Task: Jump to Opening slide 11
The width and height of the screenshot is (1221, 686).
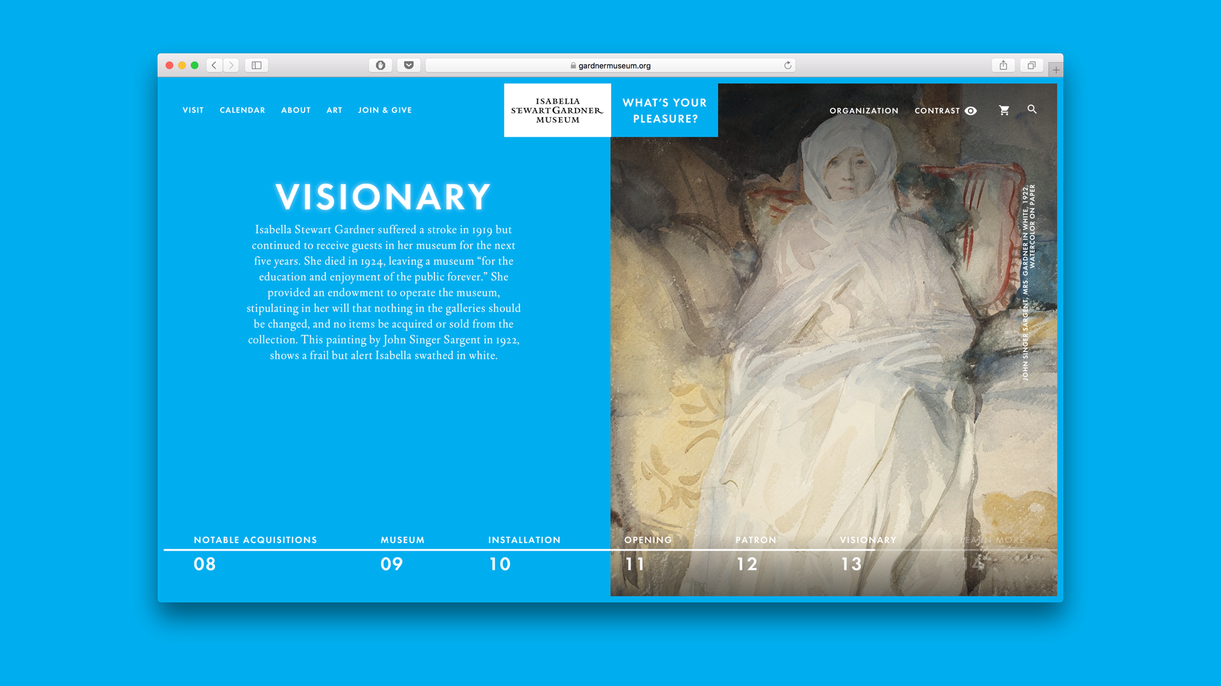Action: 647,553
